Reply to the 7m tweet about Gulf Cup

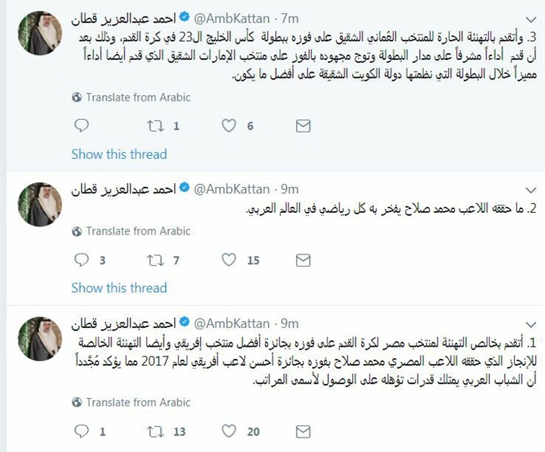point(82,126)
